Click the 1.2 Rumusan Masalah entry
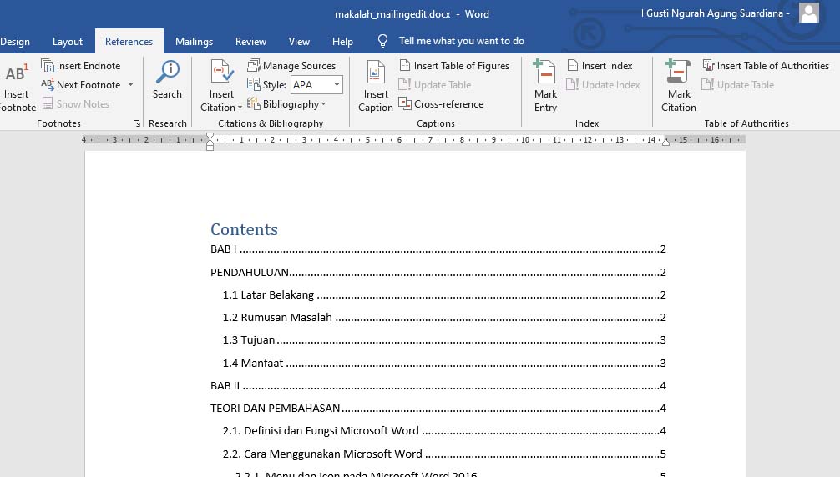The height and width of the screenshot is (477, 840). pos(444,318)
